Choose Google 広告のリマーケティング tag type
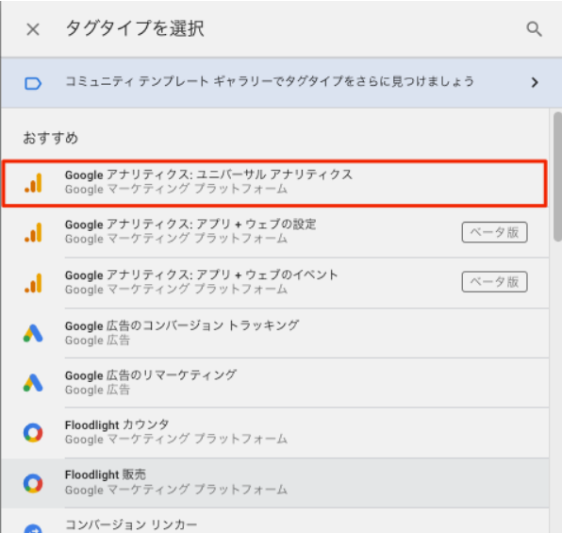This screenshot has width=562, height=533. (x=274, y=383)
